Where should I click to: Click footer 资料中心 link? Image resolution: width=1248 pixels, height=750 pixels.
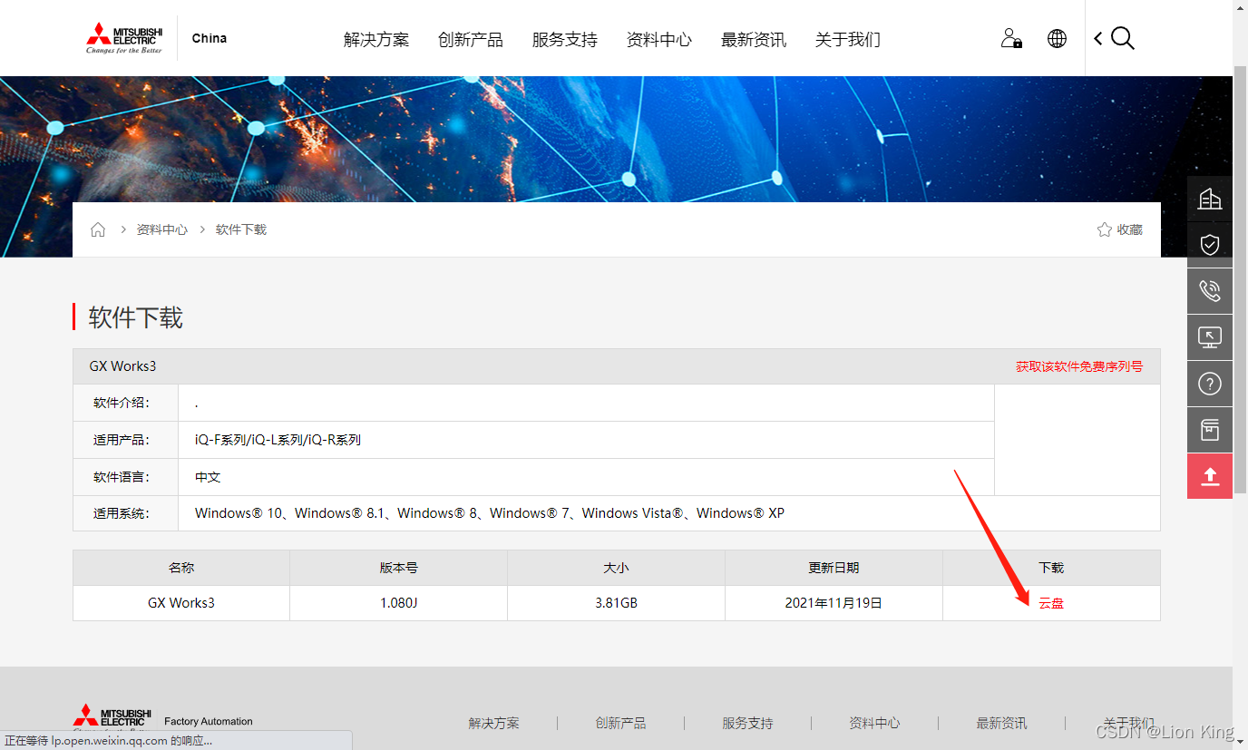(875, 723)
